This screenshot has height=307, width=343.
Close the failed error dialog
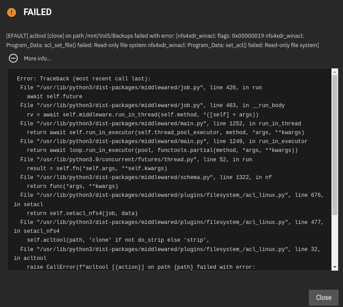click(x=323, y=297)
